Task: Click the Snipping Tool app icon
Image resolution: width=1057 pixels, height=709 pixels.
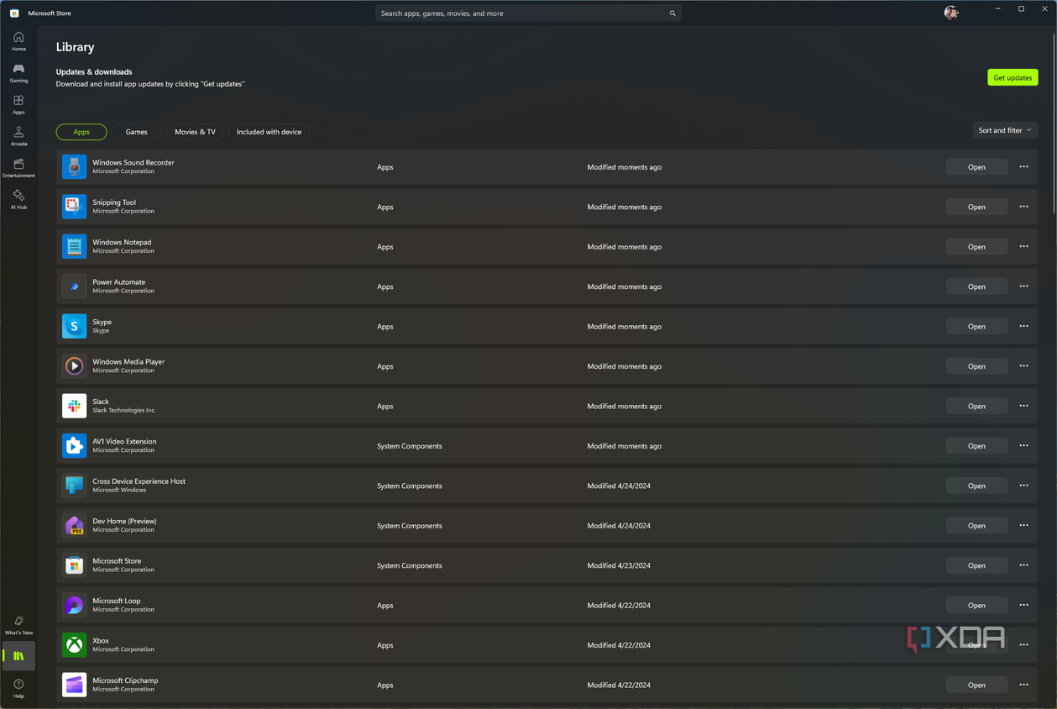Action: (74, 207)
